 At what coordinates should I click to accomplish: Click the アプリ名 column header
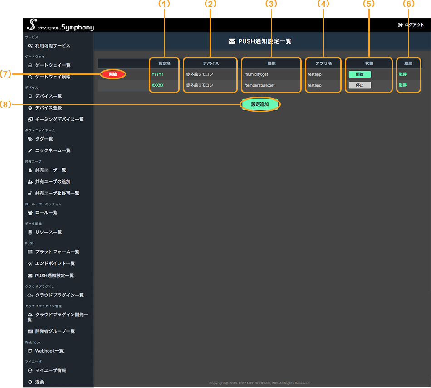(323, 63)
